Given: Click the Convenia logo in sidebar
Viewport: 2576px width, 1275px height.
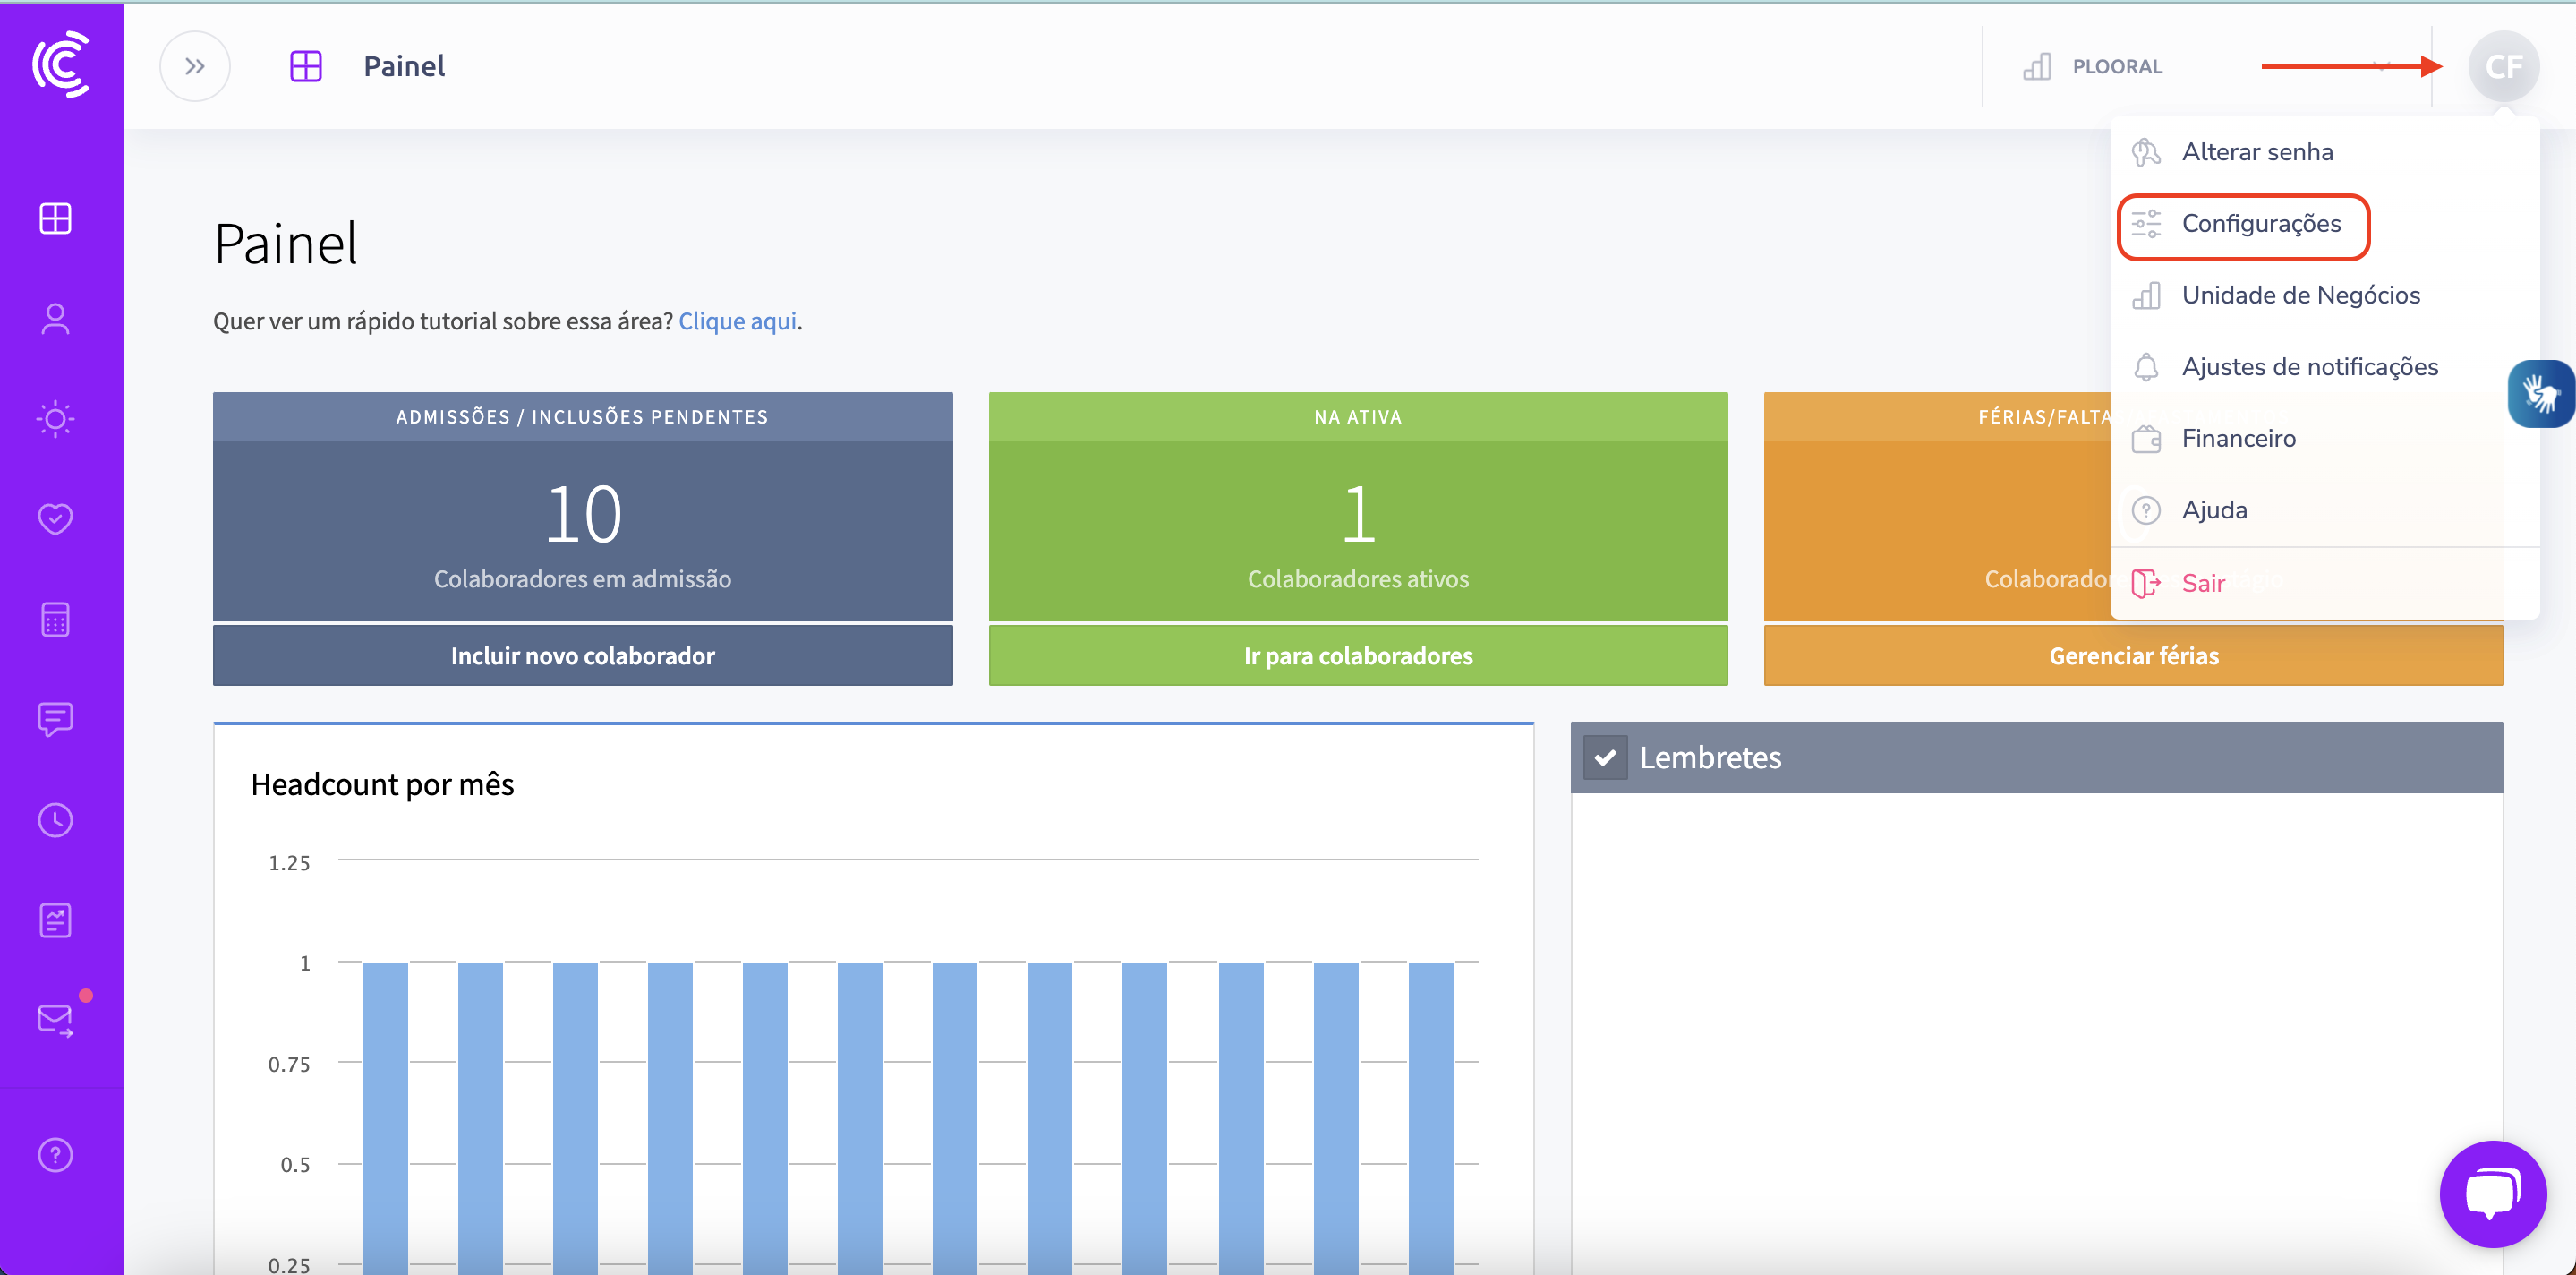Looking at the screenshot, I should (61, 65).
